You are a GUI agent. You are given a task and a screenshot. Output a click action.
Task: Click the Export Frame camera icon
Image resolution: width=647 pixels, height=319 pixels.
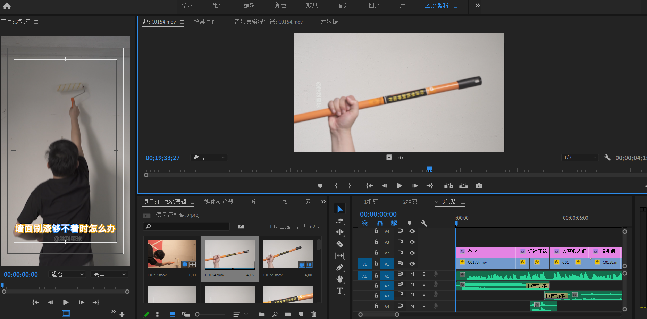click(x=479, y=186)
